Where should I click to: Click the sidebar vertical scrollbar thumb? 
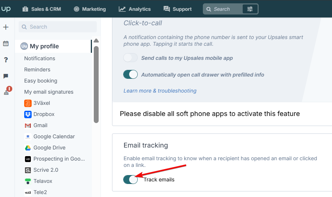(96, 84)
